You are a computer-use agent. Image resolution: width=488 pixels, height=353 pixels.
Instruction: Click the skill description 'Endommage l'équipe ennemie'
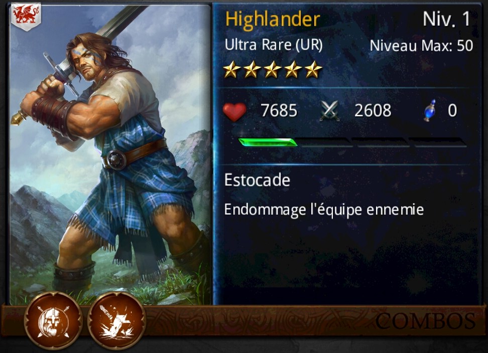click(324, 210)
